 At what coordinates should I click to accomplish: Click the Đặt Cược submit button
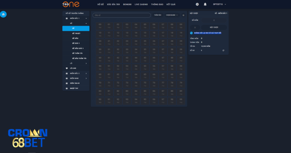coord(214,27)
